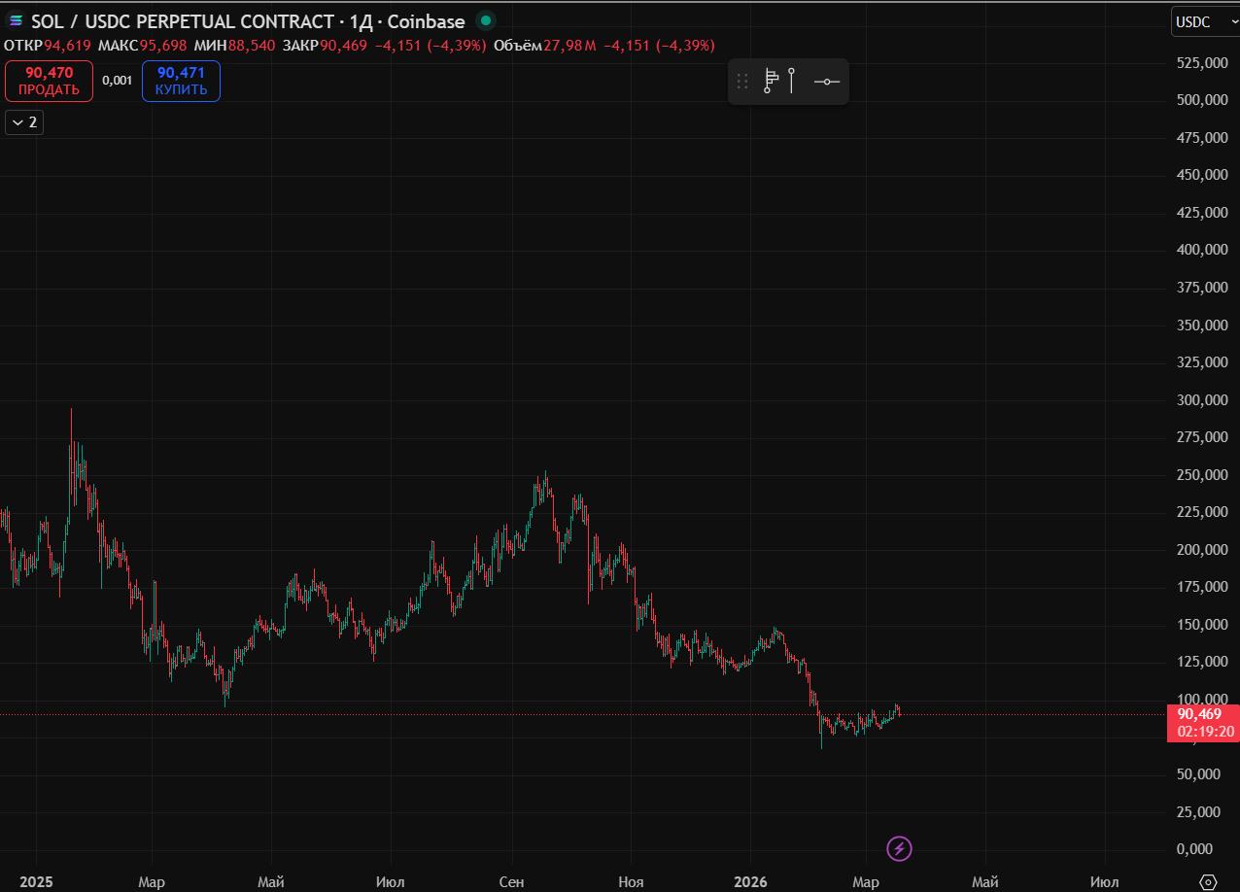Click the drag handle of the floating toolbar
The height and width of the screenshot is (892, 1240).
pos(742,82)
